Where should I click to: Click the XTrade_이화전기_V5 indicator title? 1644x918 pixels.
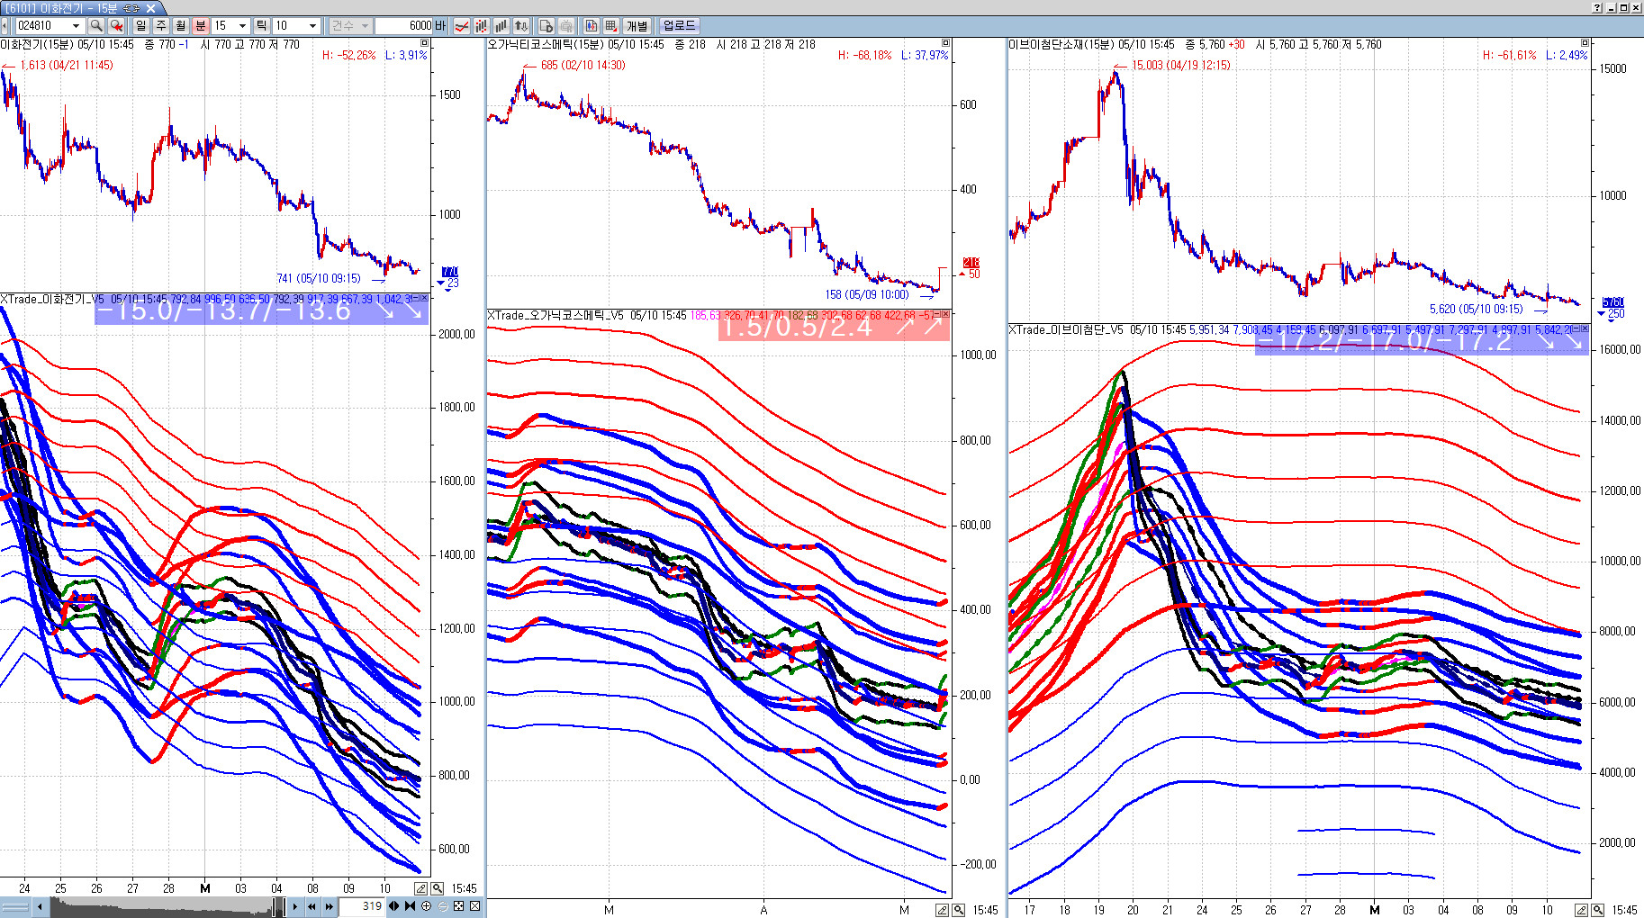point(52,299)
